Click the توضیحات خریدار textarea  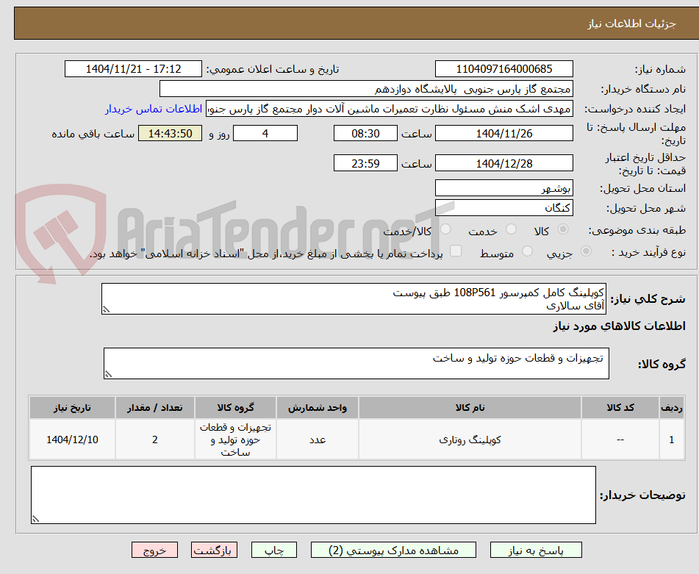pyautogui.click(x=313, y=495)
